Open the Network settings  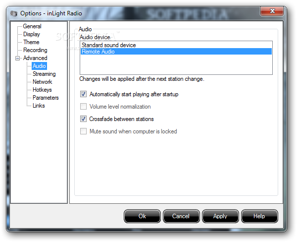click(x=42, y=82)
